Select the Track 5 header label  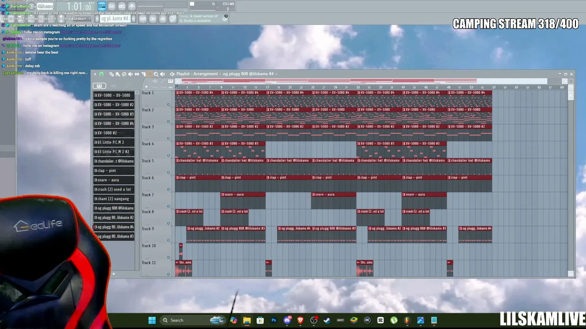[147, 161]
